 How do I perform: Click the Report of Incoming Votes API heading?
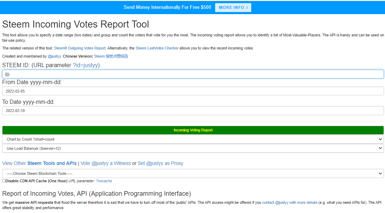point(97,194)
